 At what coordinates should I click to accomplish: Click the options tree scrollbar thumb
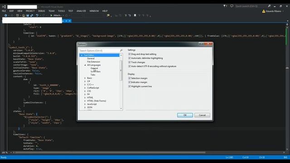click(x=121, y=71)
